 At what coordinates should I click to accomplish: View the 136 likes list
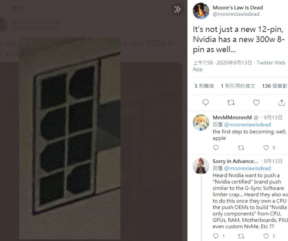coord(274,86)
